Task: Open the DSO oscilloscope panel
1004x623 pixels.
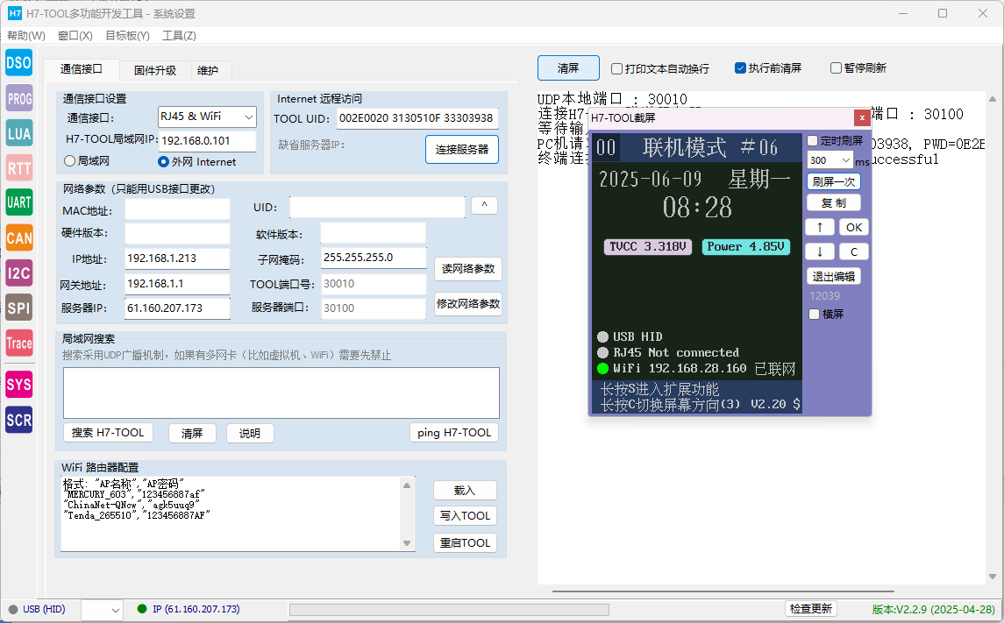Action: pos(18,63)
